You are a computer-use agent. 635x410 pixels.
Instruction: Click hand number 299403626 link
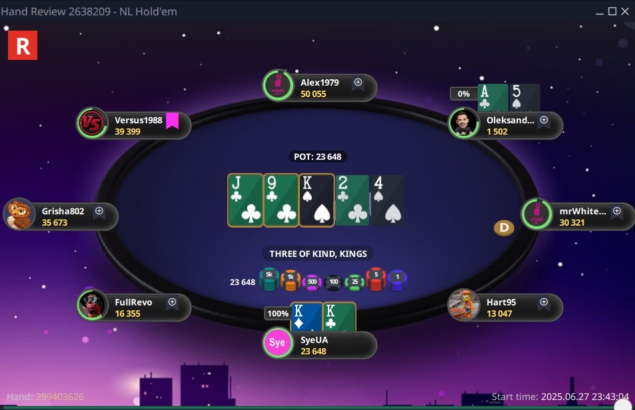pyautogui.click(x=60, y=397)
